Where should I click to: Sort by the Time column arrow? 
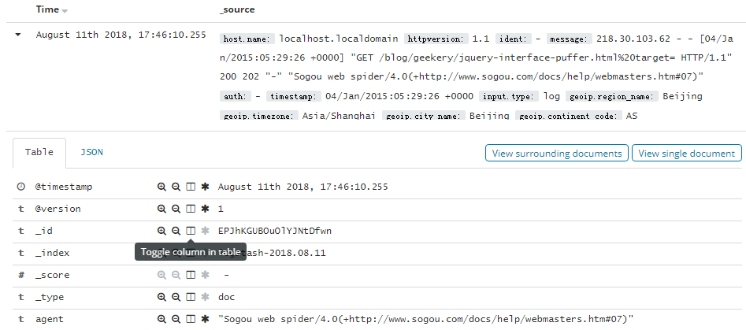[x=65, y=10]
